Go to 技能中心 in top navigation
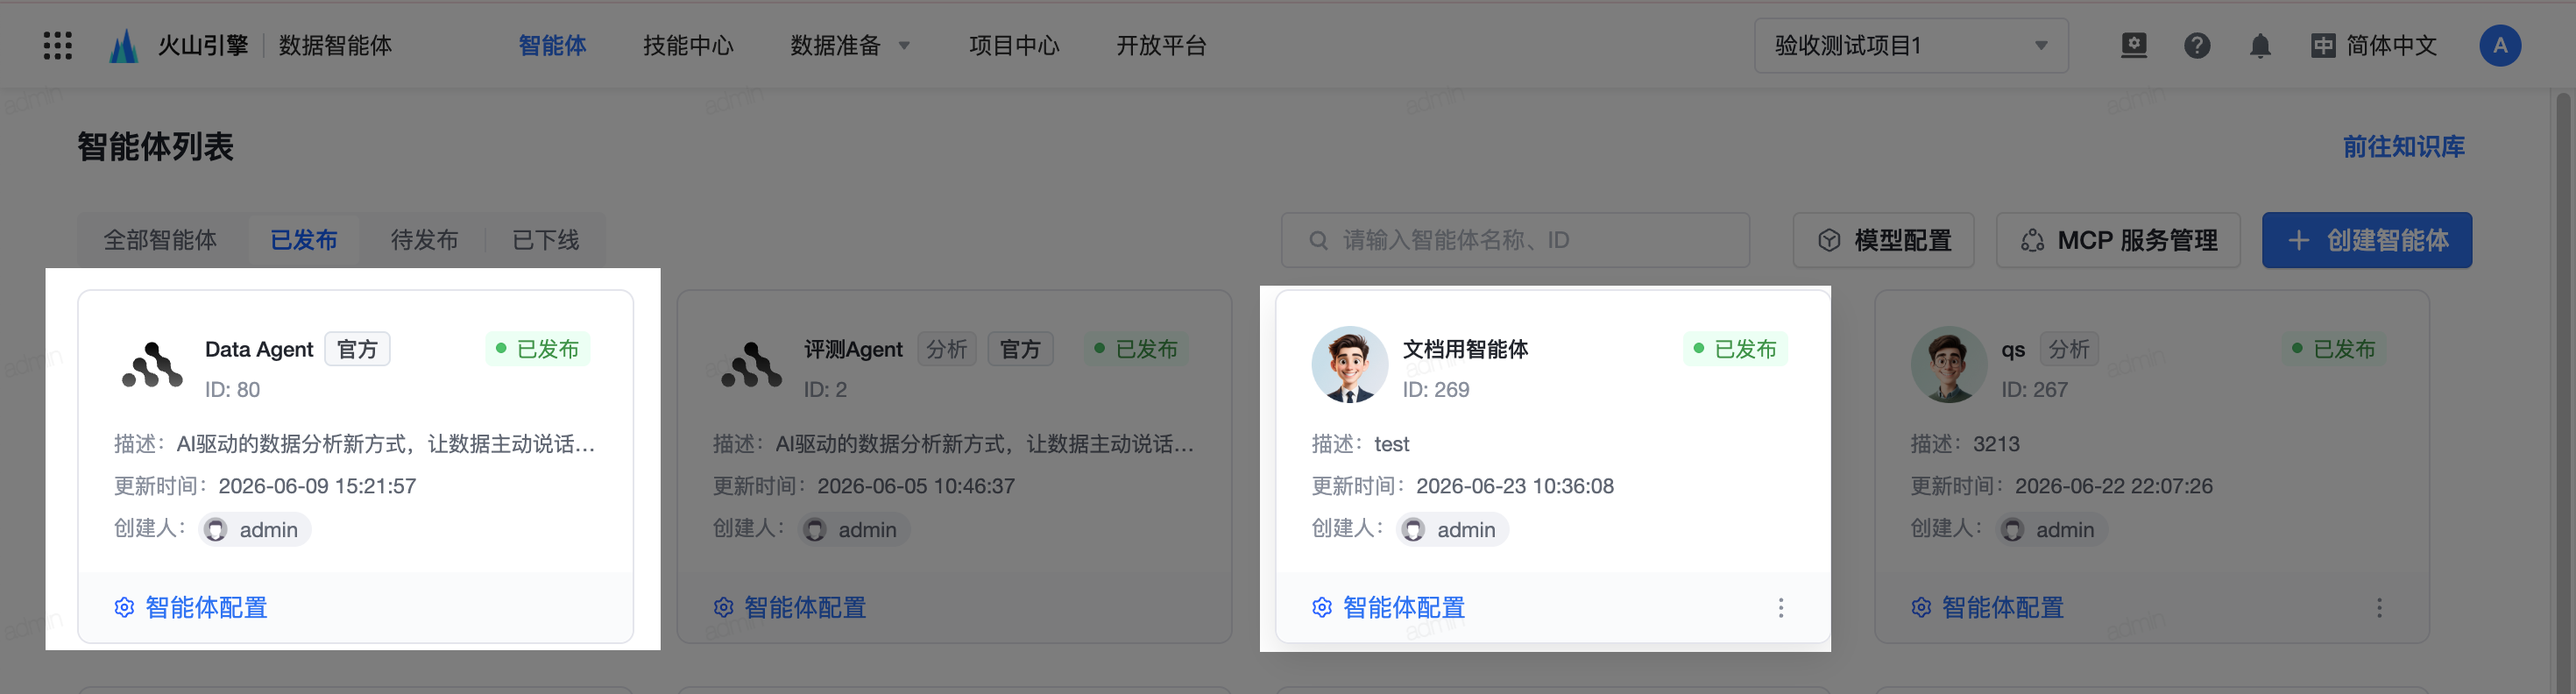 [x=688, y=46]
